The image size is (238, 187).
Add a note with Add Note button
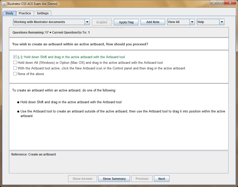point(153,22)
